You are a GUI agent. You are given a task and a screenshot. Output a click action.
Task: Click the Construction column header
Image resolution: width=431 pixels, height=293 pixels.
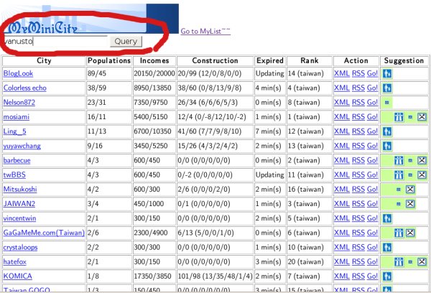(x=215, y=61)
